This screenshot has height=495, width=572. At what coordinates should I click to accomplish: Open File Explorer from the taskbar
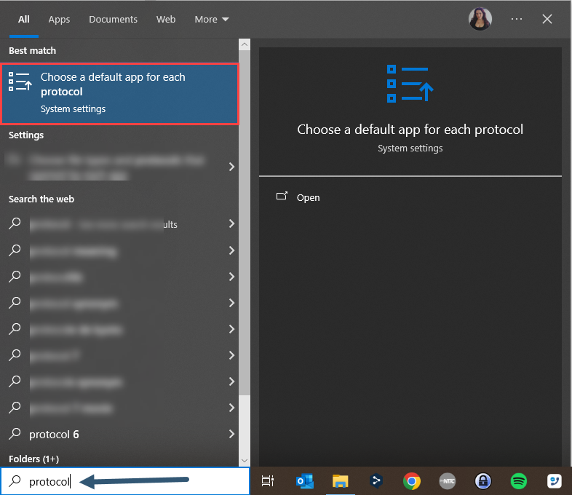coord(341,481)
